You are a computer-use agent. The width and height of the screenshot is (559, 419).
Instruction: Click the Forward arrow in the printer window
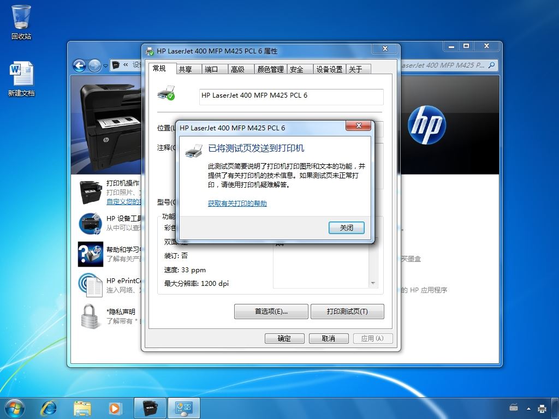pos(94,65)
